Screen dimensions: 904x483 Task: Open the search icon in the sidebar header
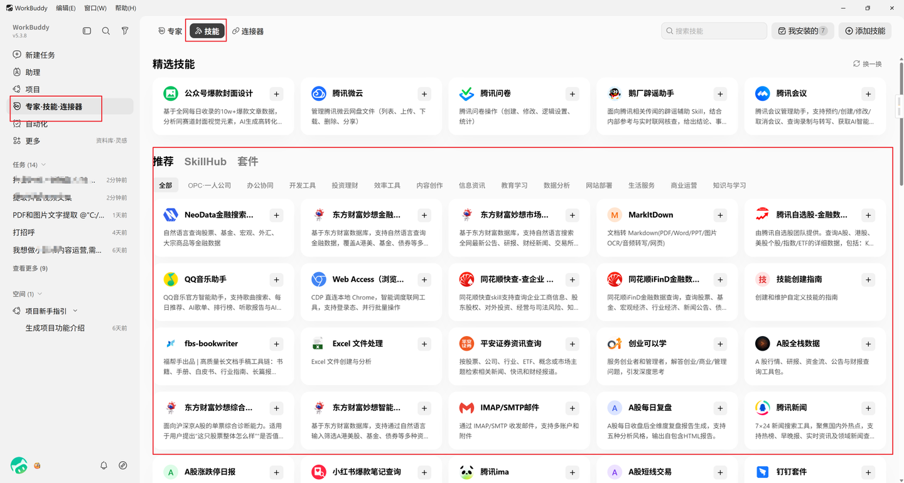106,31
